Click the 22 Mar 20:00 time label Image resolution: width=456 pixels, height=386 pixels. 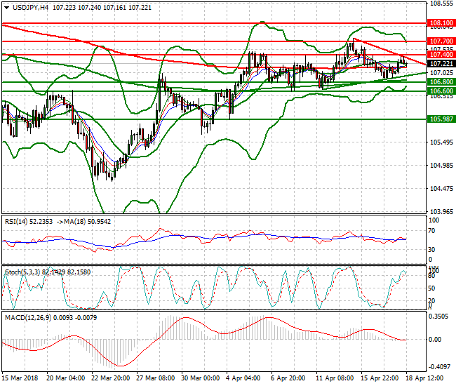111,378
